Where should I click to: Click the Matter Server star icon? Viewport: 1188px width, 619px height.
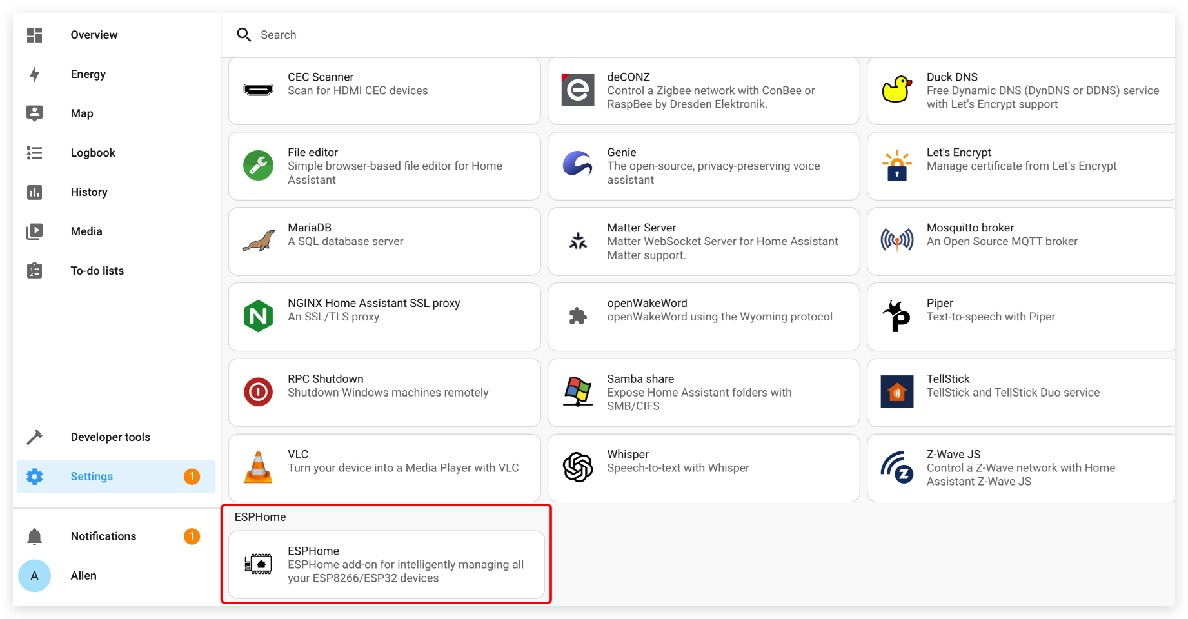pyautogui.click(x=578, y=241)
